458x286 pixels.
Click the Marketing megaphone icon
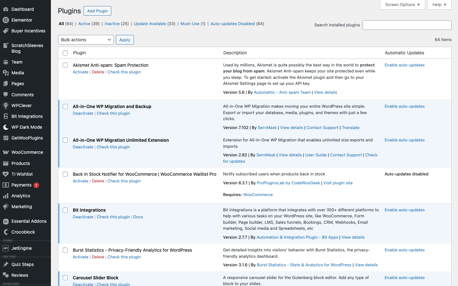click(6, 207)
